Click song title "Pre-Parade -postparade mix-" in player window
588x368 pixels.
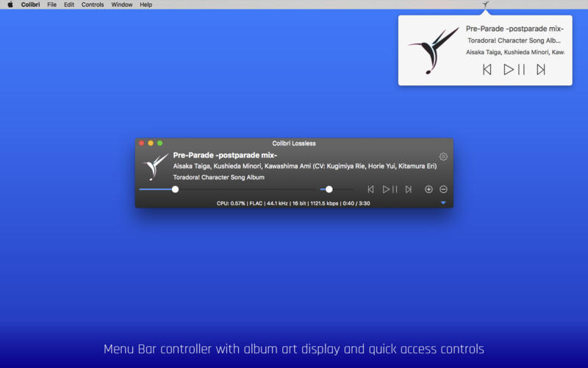(x=225, y=155)
